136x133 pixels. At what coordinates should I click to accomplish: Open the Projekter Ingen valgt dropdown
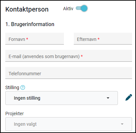coord(68,124)
